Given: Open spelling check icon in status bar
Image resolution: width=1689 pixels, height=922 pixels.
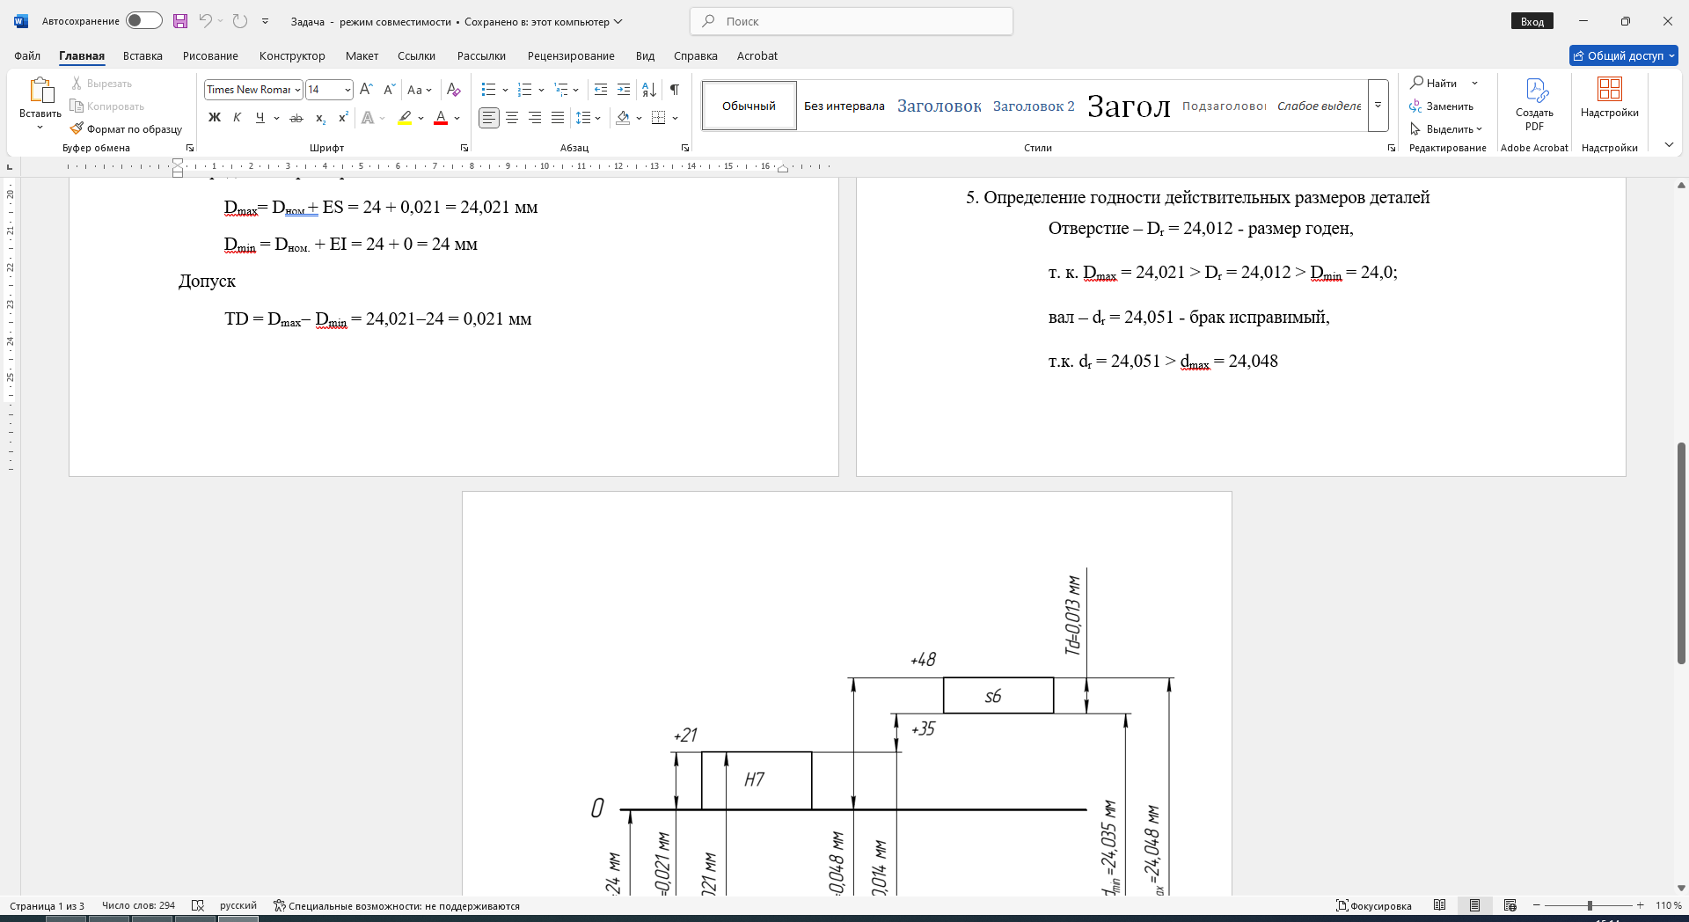Looking at the screenshot, I should 198,905.
